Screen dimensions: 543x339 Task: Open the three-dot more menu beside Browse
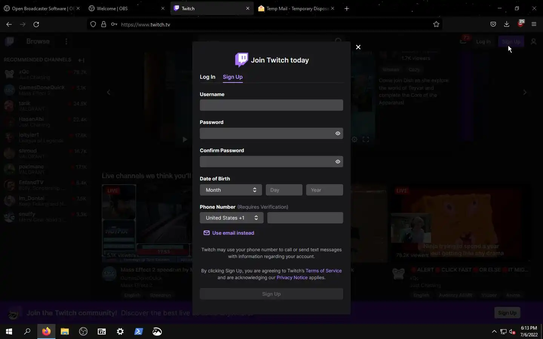(66, 41)
